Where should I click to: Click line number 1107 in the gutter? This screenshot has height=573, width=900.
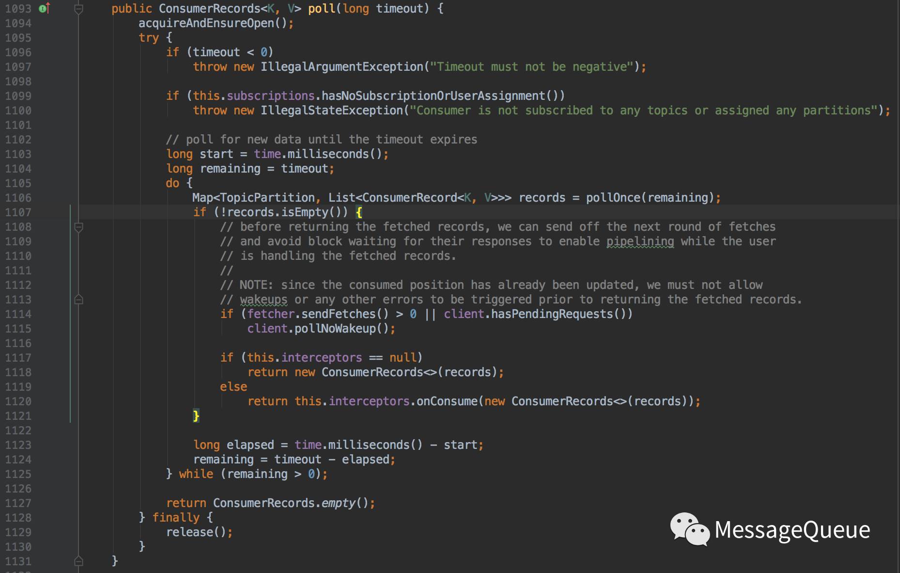18,212
